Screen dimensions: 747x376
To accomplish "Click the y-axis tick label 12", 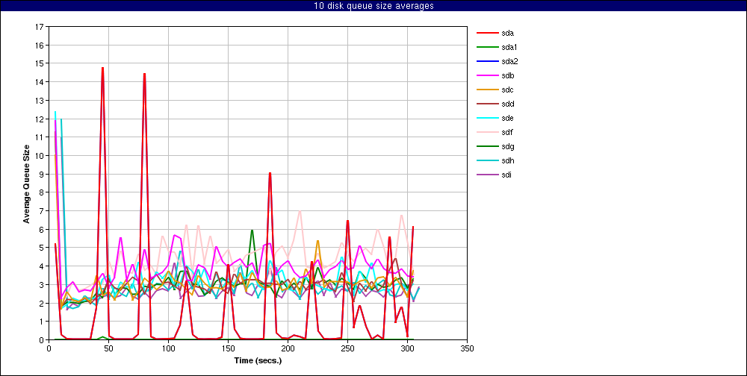I will (40, 119).
